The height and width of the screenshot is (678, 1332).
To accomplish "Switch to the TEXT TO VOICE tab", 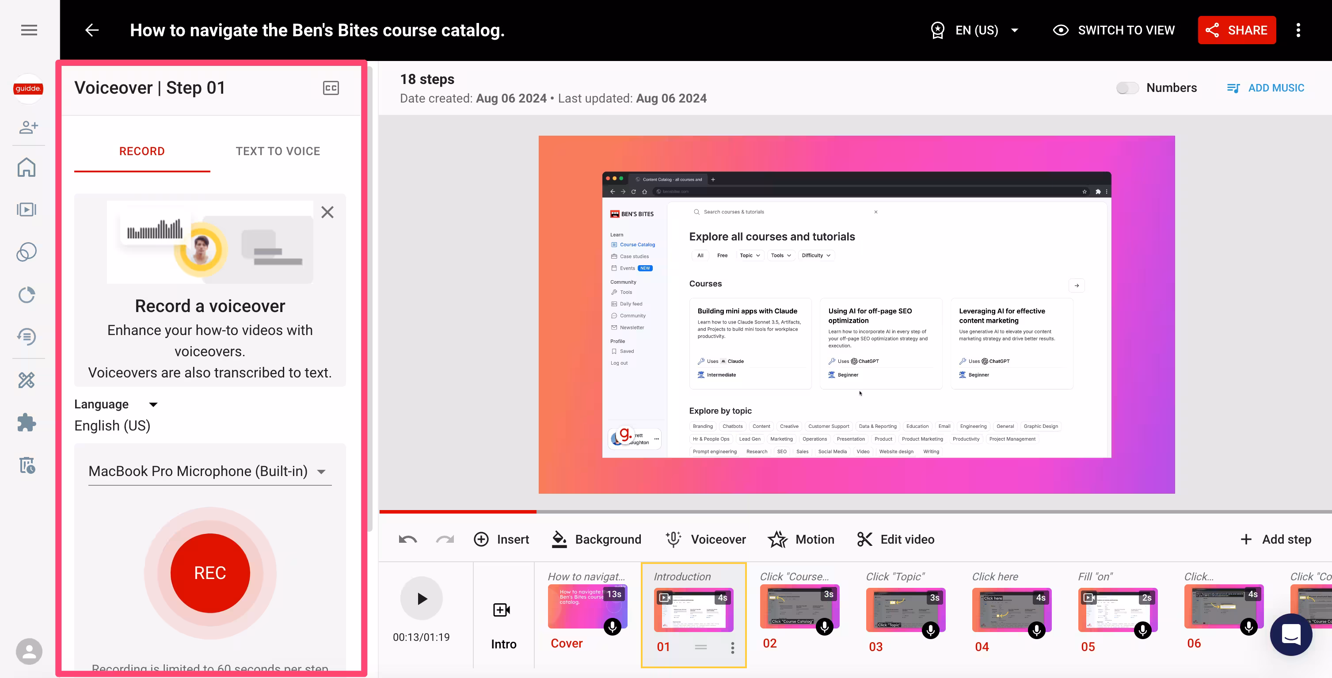I will point(278,151).
